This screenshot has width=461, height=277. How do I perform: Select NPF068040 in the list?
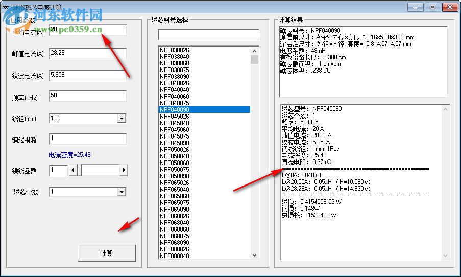point(204,223)
